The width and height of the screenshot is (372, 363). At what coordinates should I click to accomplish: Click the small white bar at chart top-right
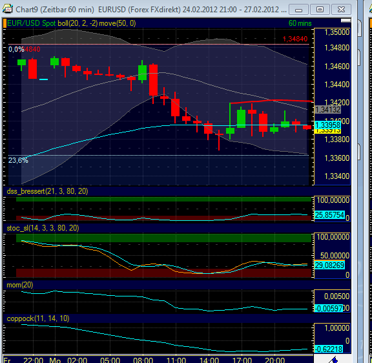coord(346,21)
